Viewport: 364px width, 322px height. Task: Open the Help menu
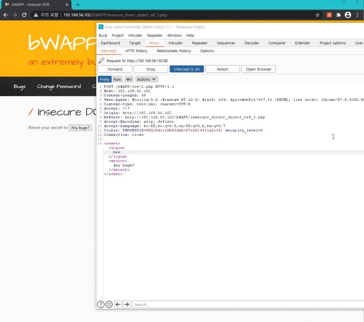pos(190,35)
